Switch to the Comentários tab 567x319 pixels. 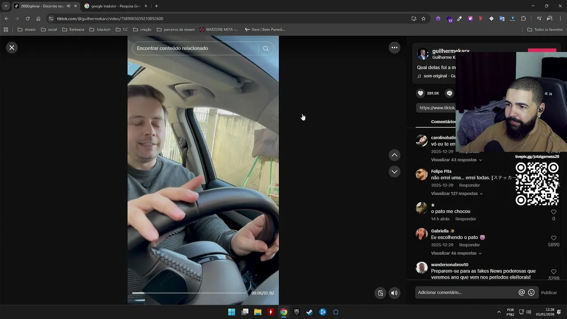[443, 122]
